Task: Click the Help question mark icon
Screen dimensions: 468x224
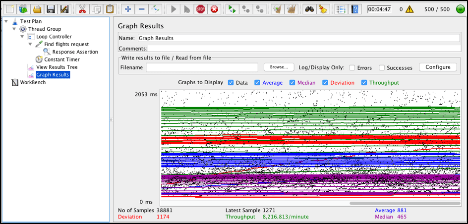Action: (x=355, y=9)
